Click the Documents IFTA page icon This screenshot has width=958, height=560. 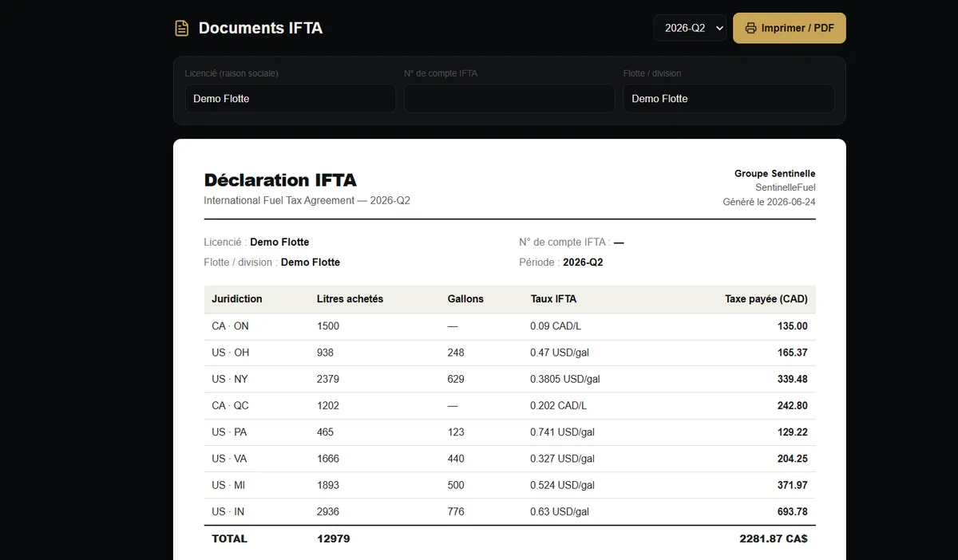[182, 28]
